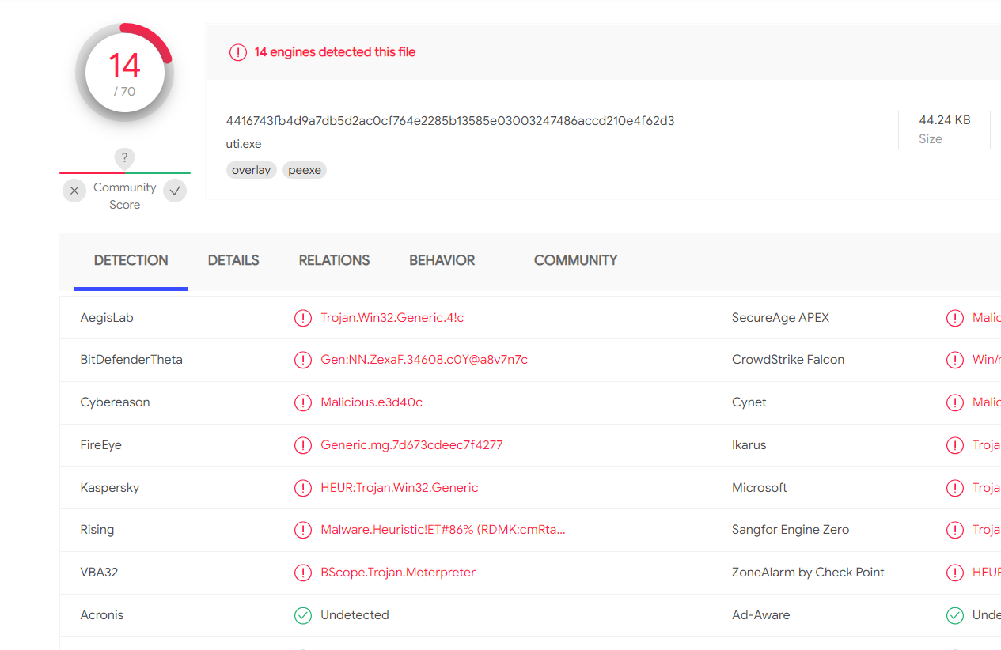Click the community score upvote checkmark icon
Viewport: 1001px width, 650px height.
(175, 191)
